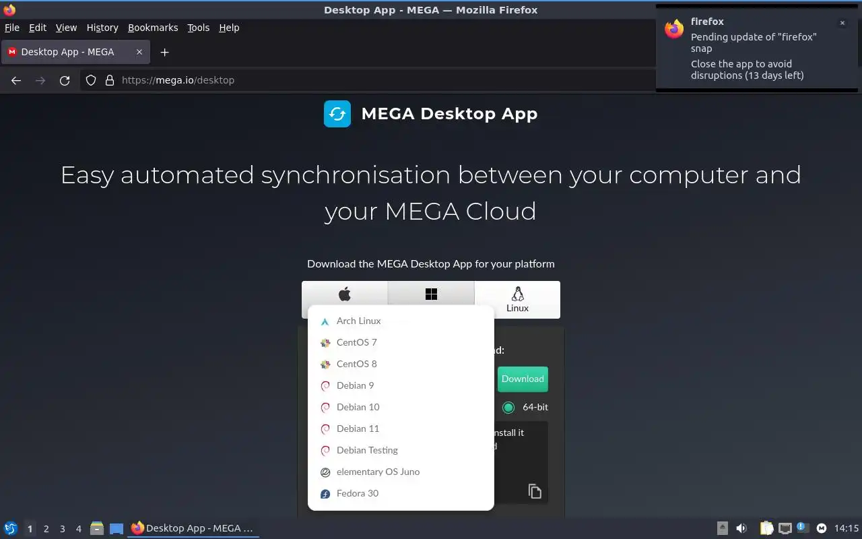
Task: Open the Tools menu
Action: click(199, 28)
